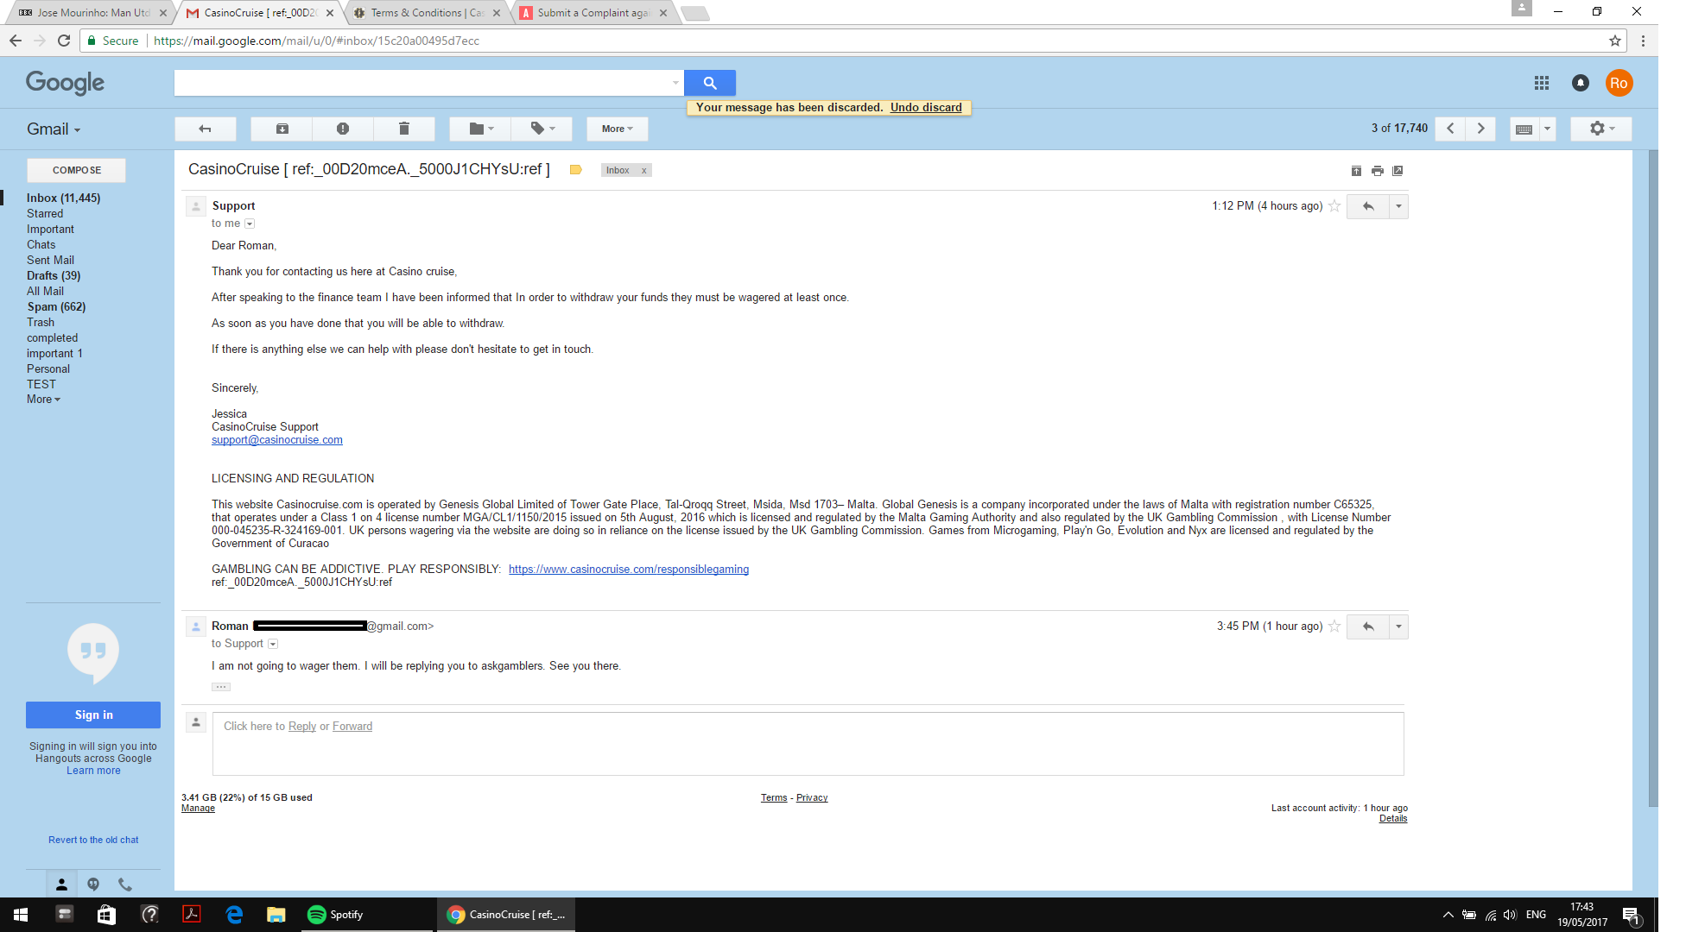This screenshot has height=932, width=1686.
Task: Click Undo discard link
Action: click(x=926, y=107)
